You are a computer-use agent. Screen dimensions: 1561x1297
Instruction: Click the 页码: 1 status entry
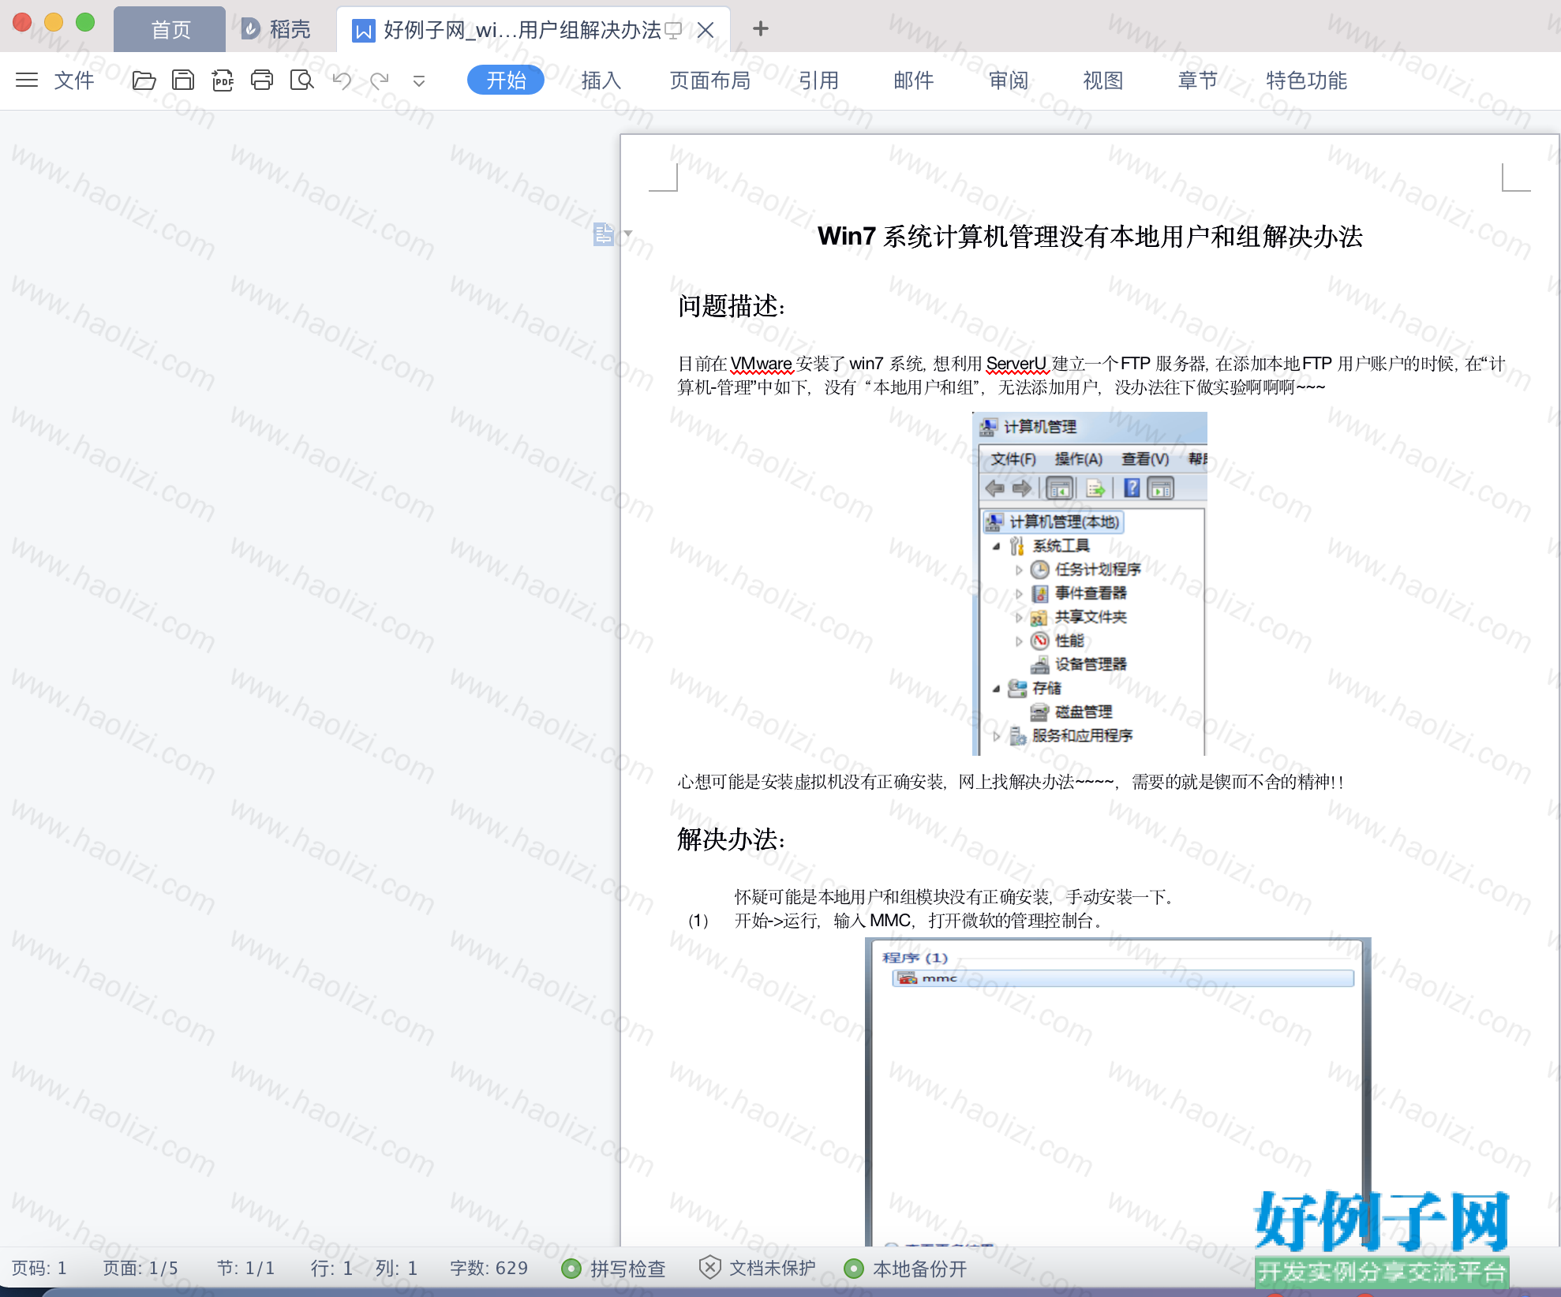point(39,1268)
